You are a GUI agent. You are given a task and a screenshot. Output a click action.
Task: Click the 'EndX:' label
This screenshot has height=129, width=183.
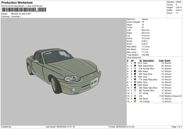point(130,41)
